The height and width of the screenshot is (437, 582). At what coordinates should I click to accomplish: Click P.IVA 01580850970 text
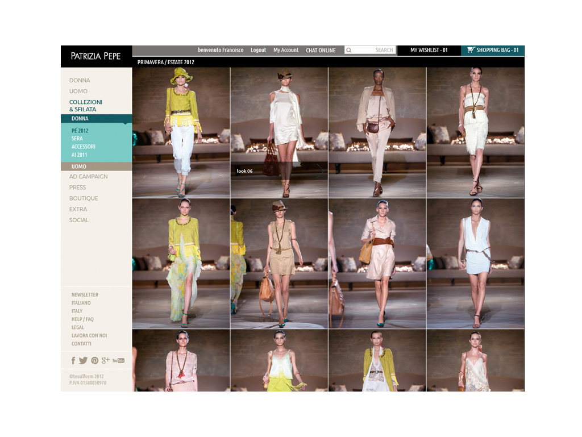pyautogui.click(x=88, y=382)
